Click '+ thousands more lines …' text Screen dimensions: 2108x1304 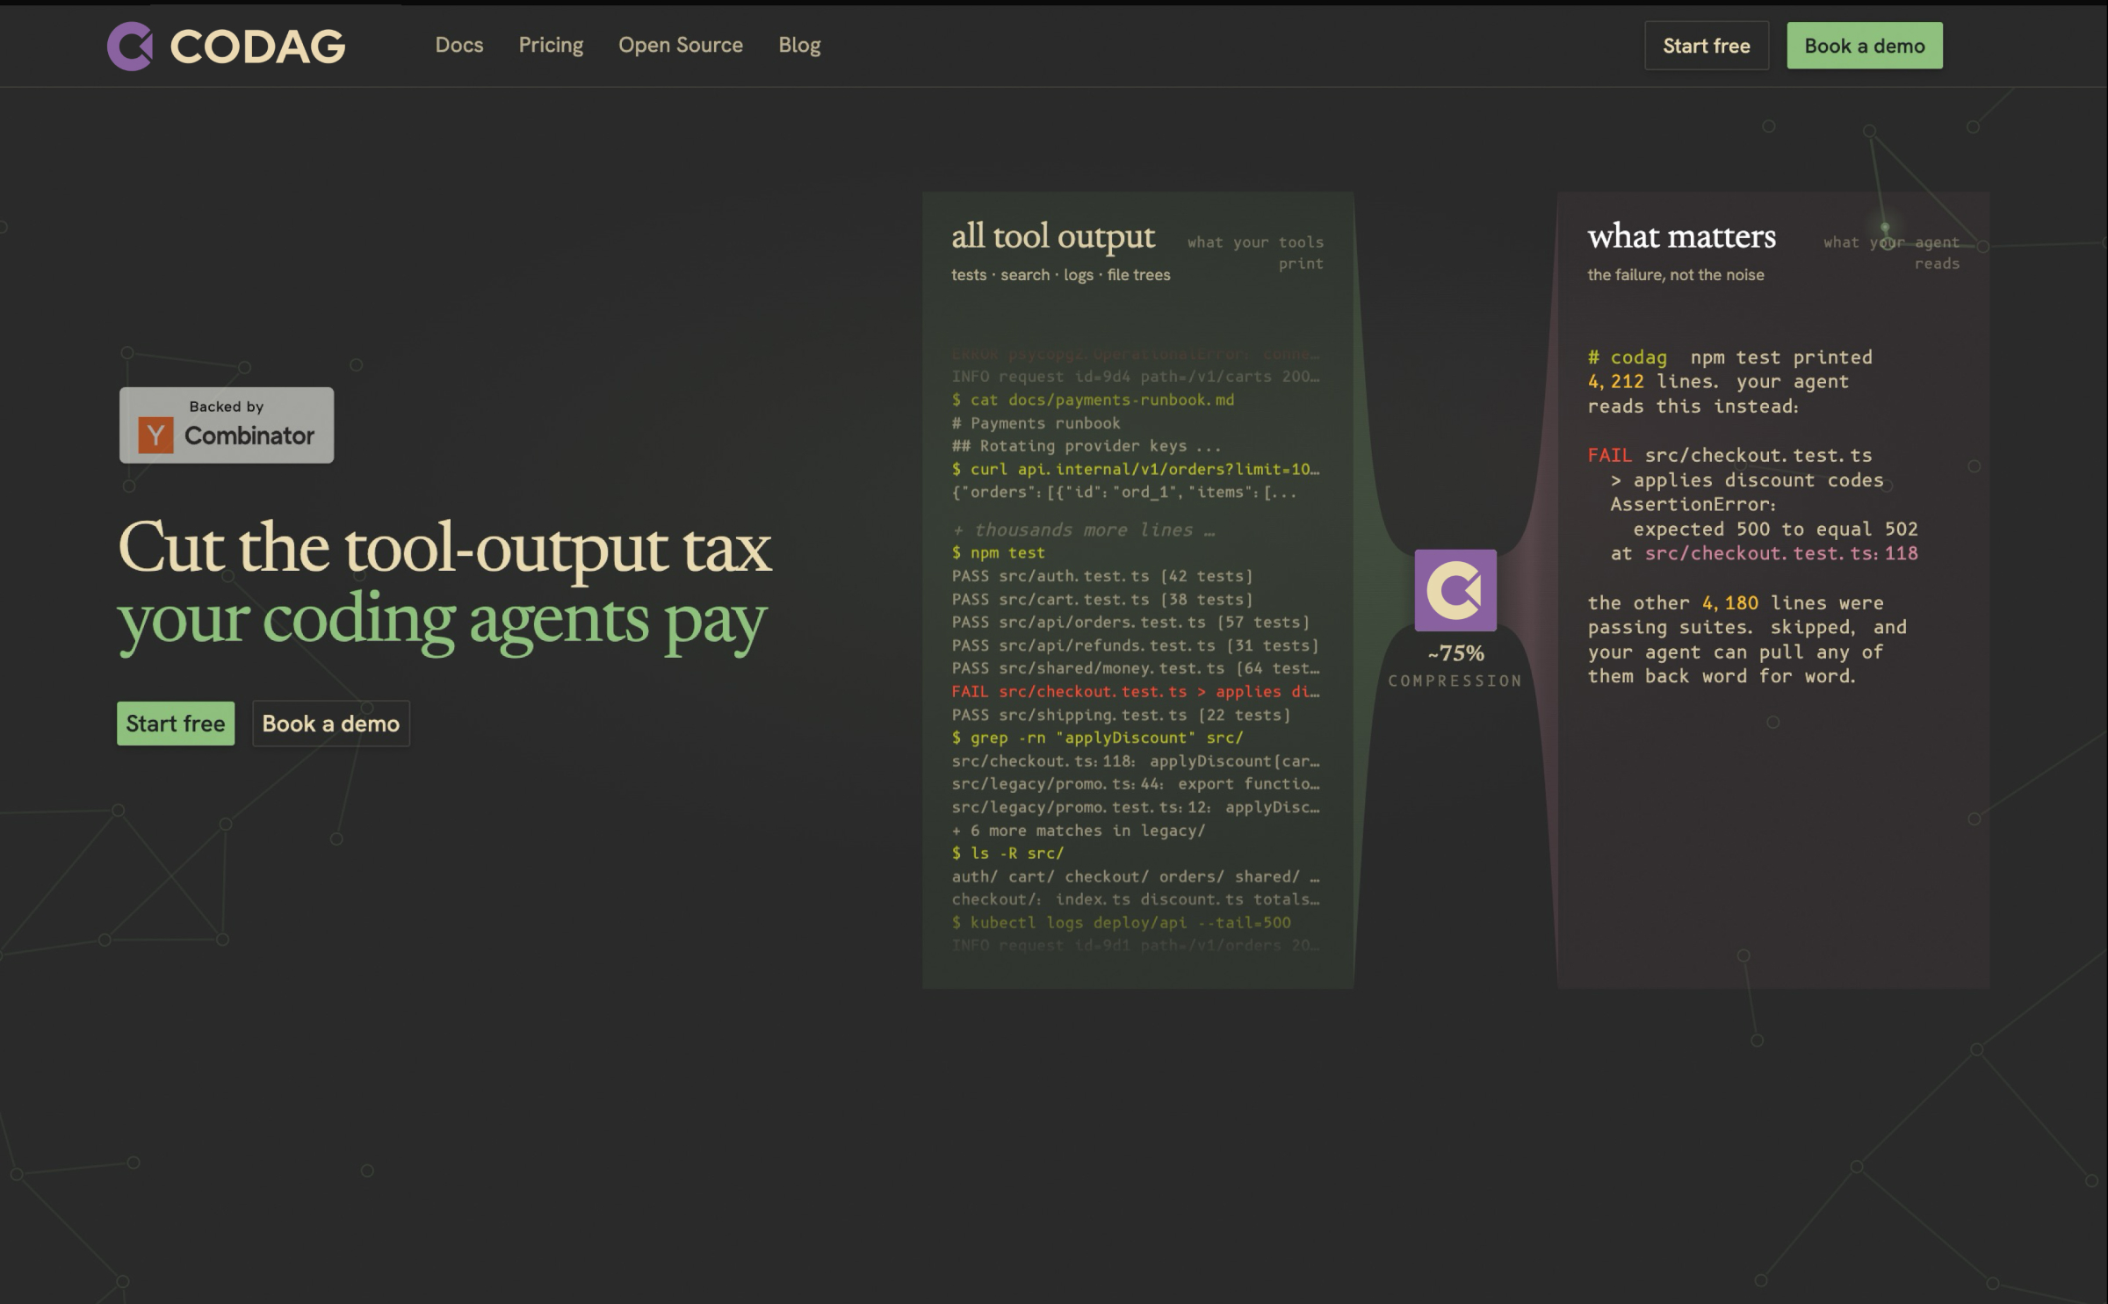click(1083, 530)
